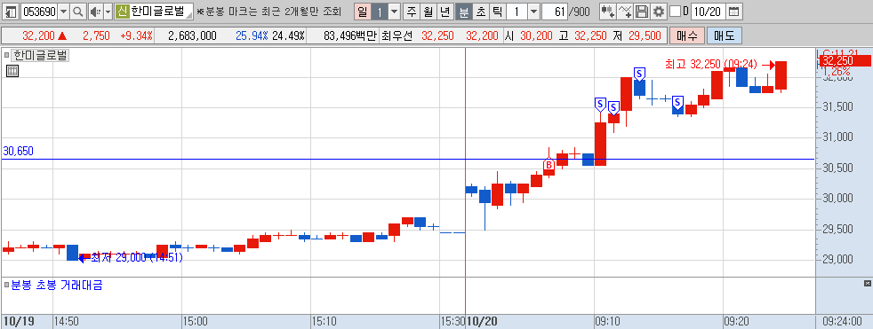Switch to the 틱 tick chart tab
873x329 pixels.
click(497, 12)
